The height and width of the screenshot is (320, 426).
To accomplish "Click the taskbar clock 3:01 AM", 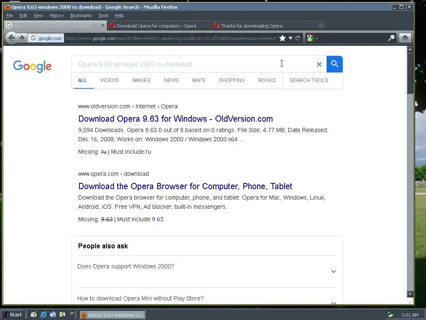I will click(410, 315).
